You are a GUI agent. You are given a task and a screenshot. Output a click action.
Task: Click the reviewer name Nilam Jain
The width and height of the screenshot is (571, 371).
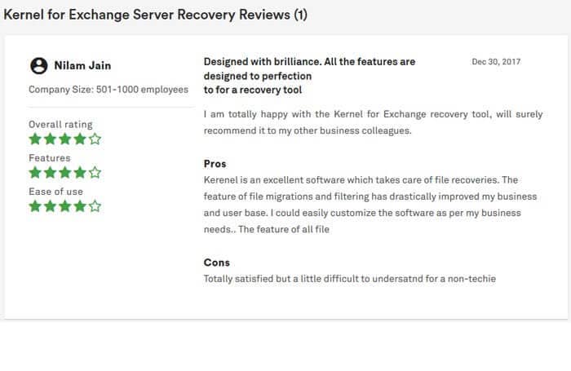tap(82, 65)
